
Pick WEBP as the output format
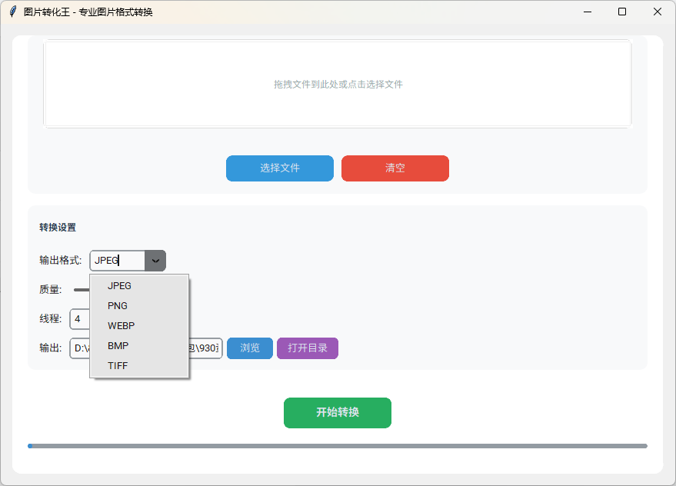pyautogui.click(x=121, y=325)
